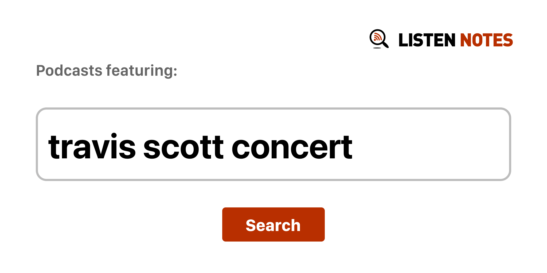Place the cursor before "travis" in the search field
Viewport: 547px width, 273px height.
(48, 147)
